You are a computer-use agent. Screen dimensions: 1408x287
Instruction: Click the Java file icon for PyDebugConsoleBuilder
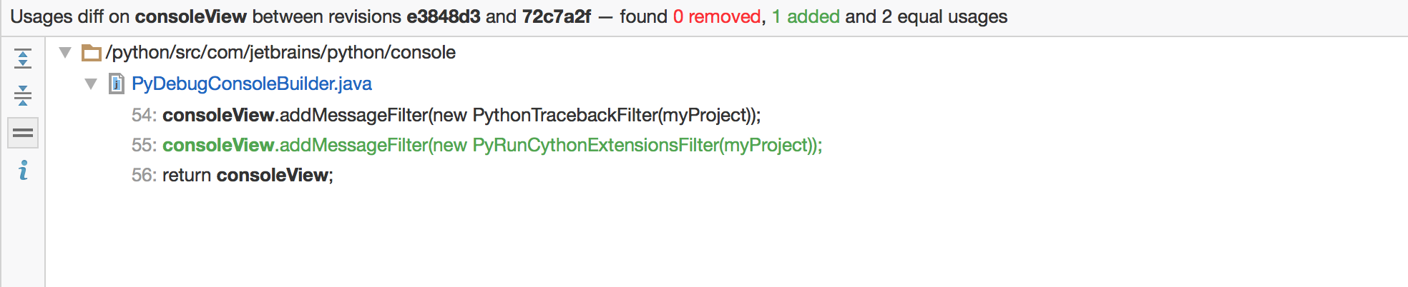pyautogui.click(x=117, y=84)
